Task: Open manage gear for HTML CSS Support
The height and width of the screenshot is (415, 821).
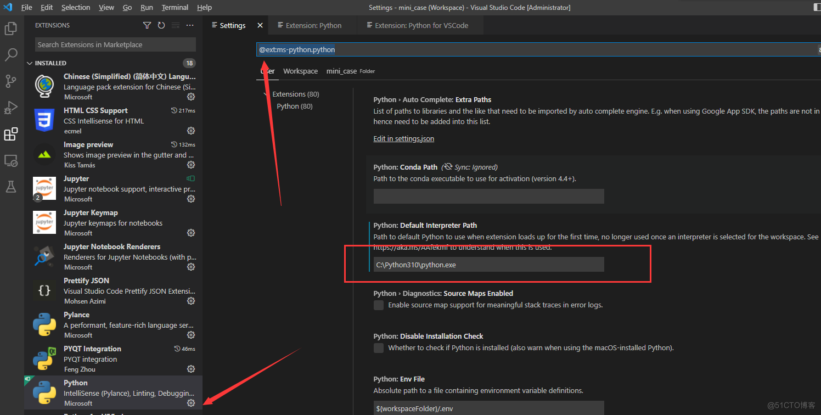Action: (191, 131)
